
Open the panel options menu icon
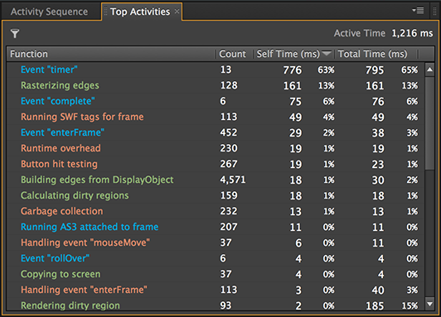pyautogui.click(x=419, y=11)
